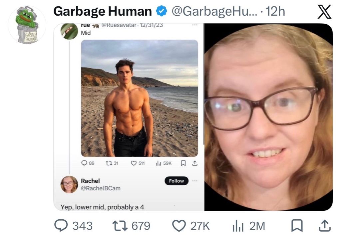View analytics via the 2M views icon
Screen dimensions: 341x235
238,226
